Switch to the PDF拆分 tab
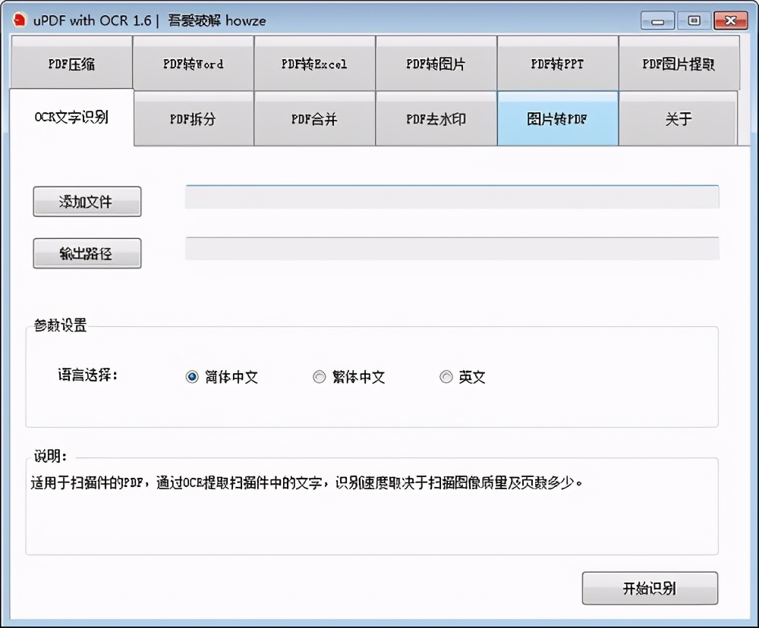Image resolution: width=759 pixels, height=628 pixels. [x=192, y=119]
